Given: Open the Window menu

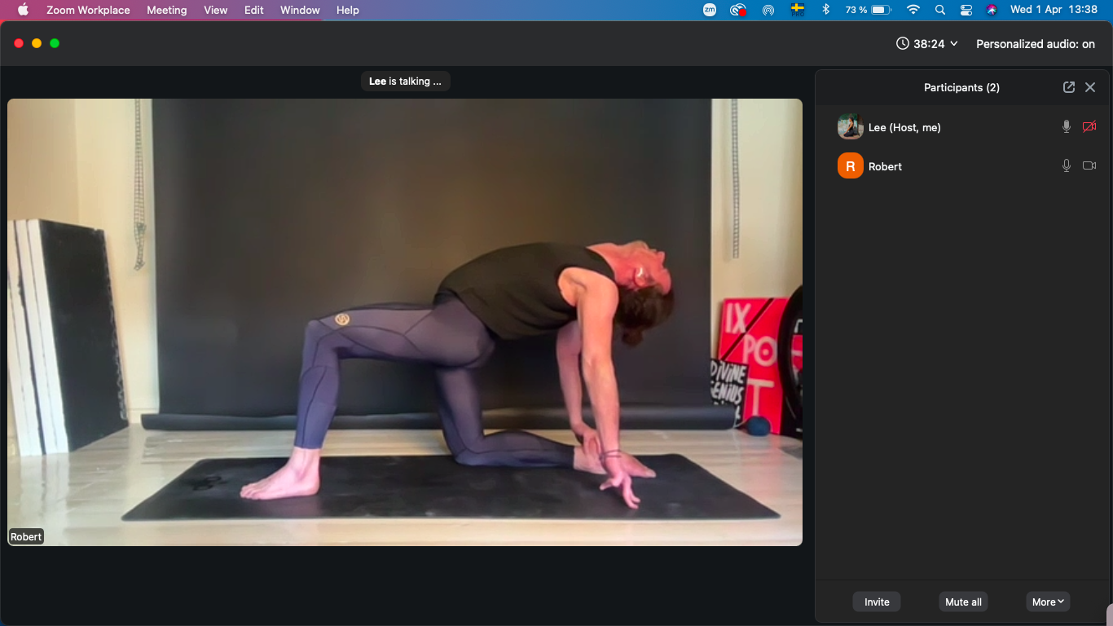Looking at the screenshot, I should tap(300, 10).
